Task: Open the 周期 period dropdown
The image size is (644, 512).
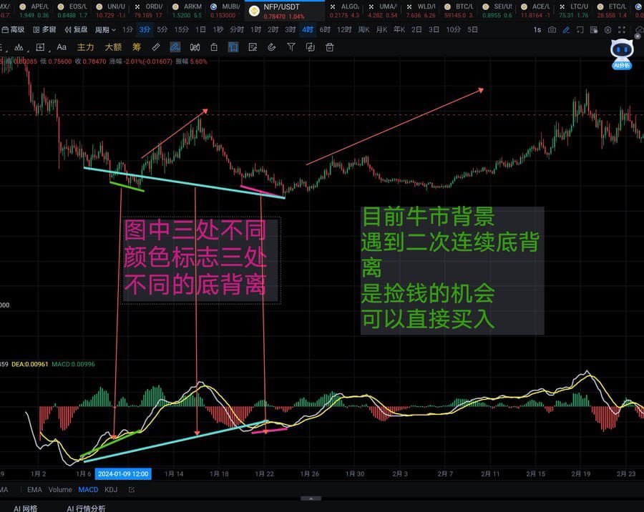Action: 106,30
